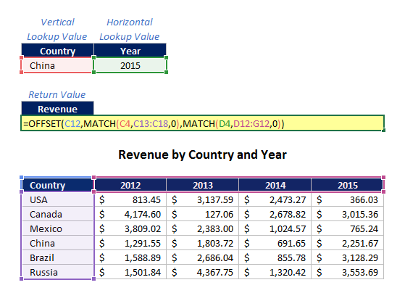Select the Russia row label
This screenshot has width=405, height=293.
coord(57,272)
